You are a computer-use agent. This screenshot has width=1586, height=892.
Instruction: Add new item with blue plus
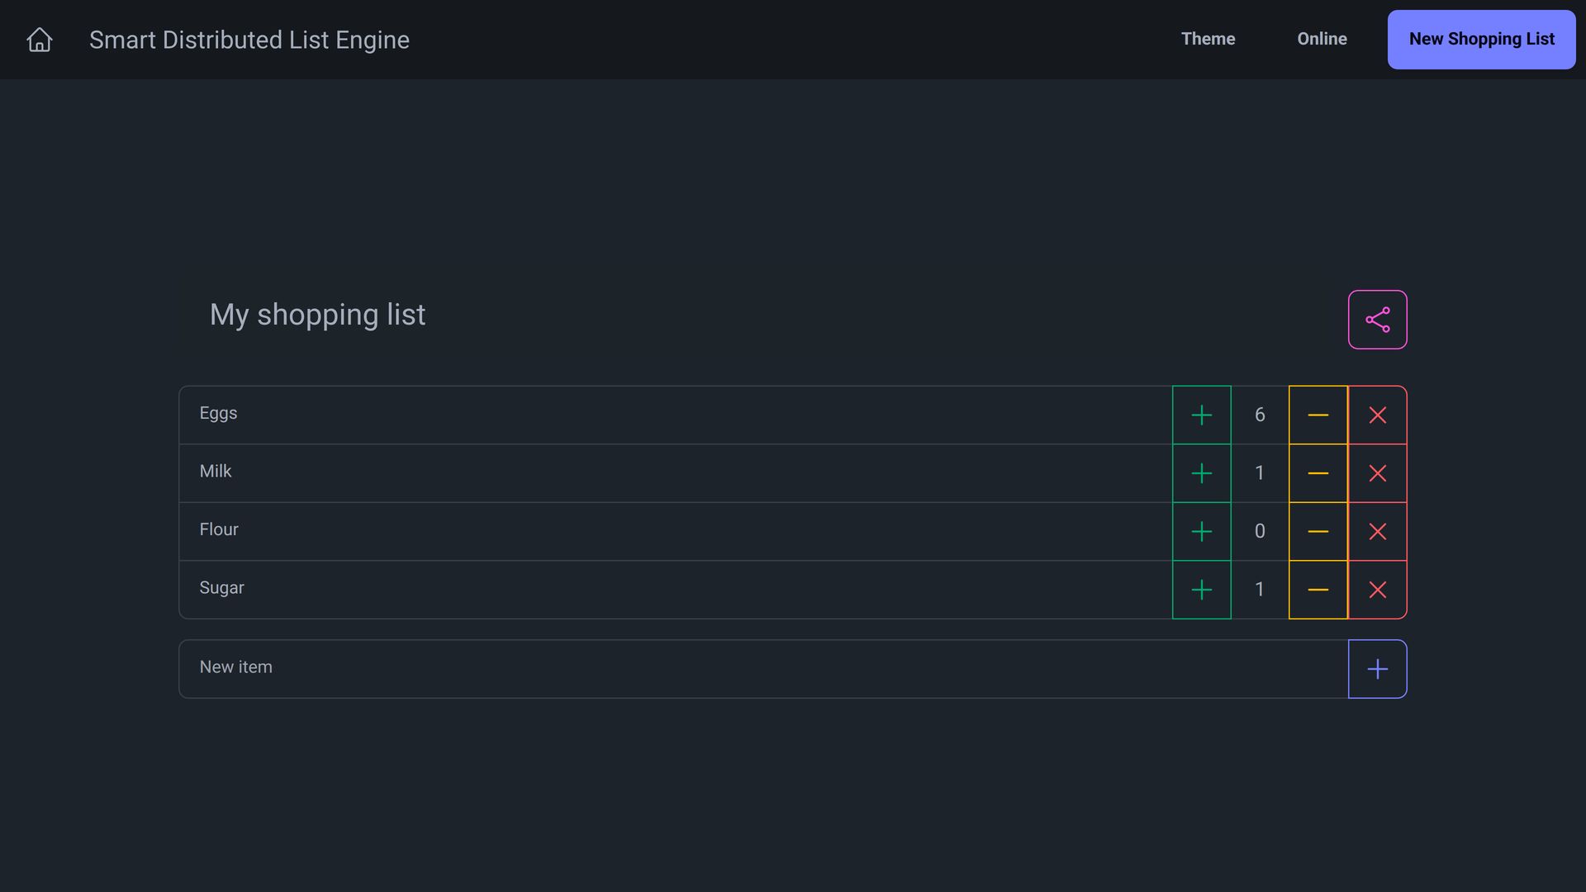(x=1377, y=669)
